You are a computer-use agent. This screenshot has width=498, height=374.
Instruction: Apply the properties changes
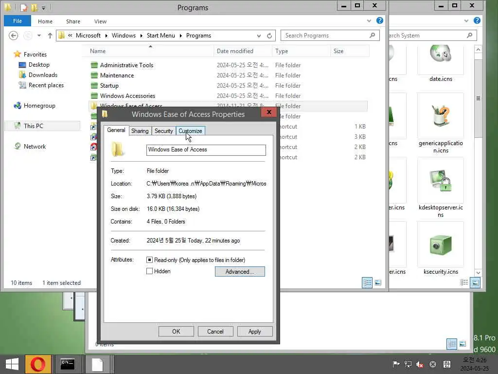[255, 331]
